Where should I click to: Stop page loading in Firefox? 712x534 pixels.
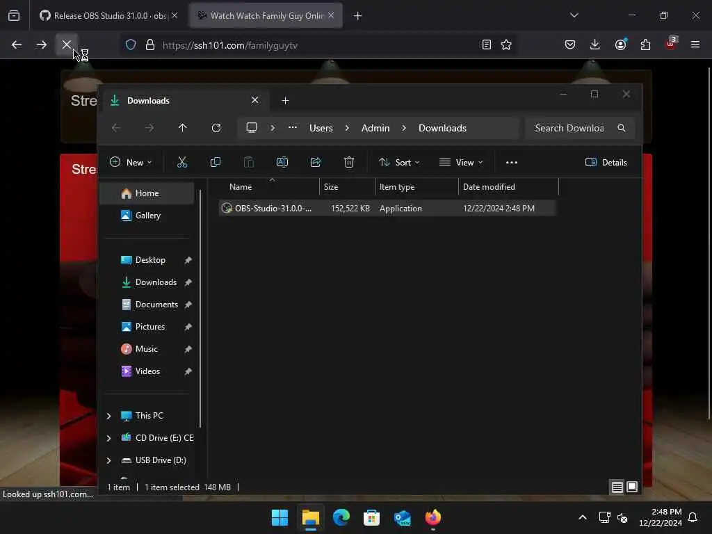(66, 44)
